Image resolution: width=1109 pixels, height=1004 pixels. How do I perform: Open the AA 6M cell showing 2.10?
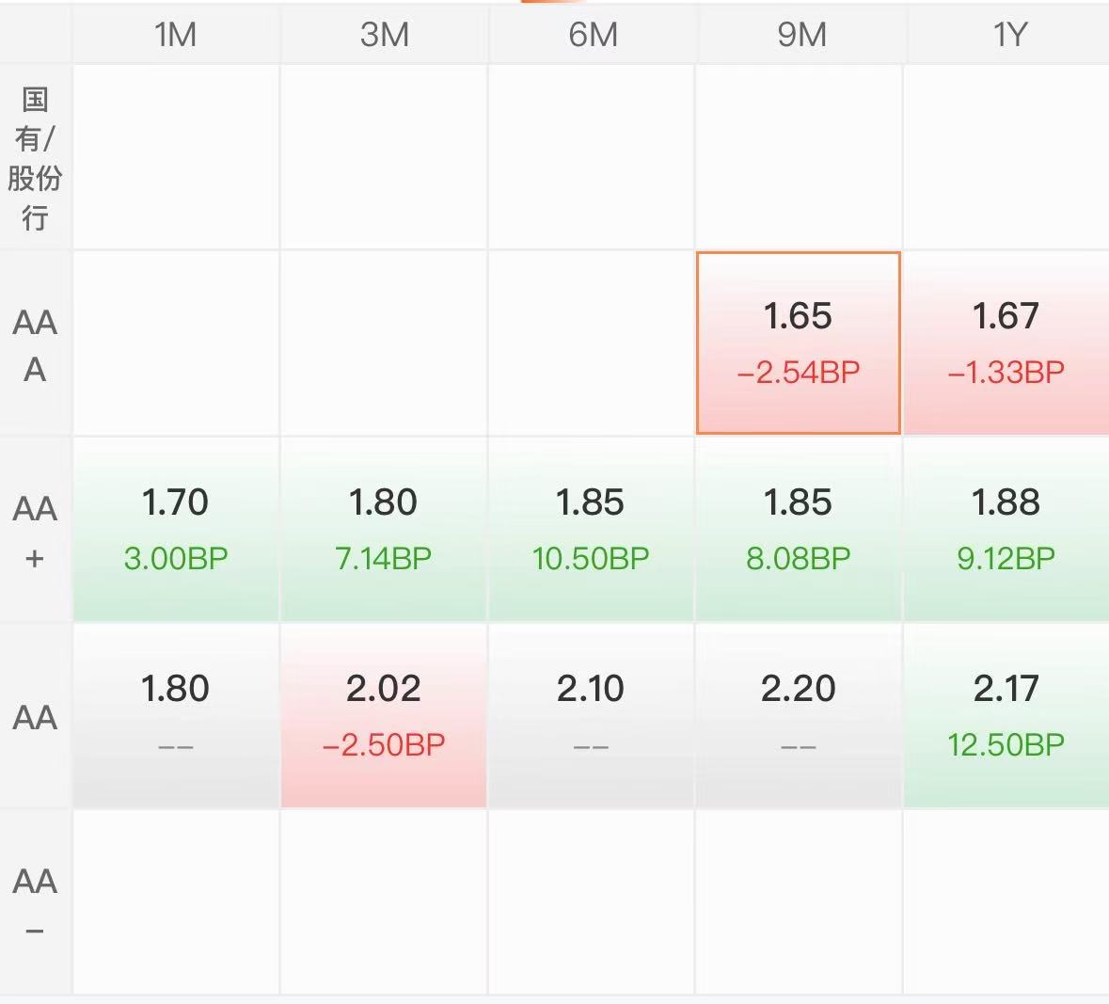pyautogui.click(x=591, y=715)
